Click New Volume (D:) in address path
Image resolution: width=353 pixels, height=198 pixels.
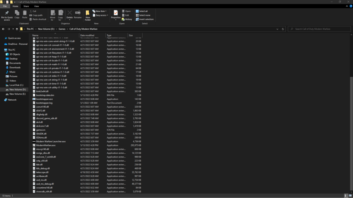46,29
